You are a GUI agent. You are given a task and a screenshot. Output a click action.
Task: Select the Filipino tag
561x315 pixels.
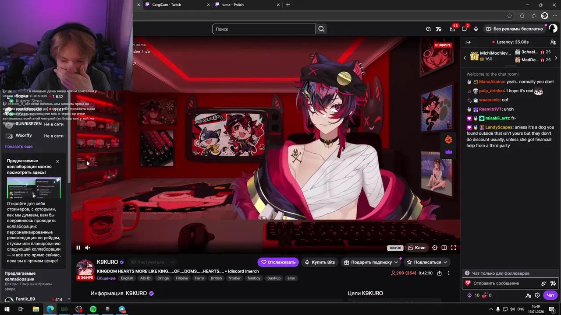[x=181, y=278]
